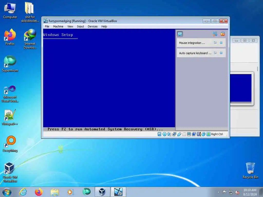Click the mouse integration status bar indicator
The height and width of the screenshot is (197, 263).
click(x=203, y=134)
